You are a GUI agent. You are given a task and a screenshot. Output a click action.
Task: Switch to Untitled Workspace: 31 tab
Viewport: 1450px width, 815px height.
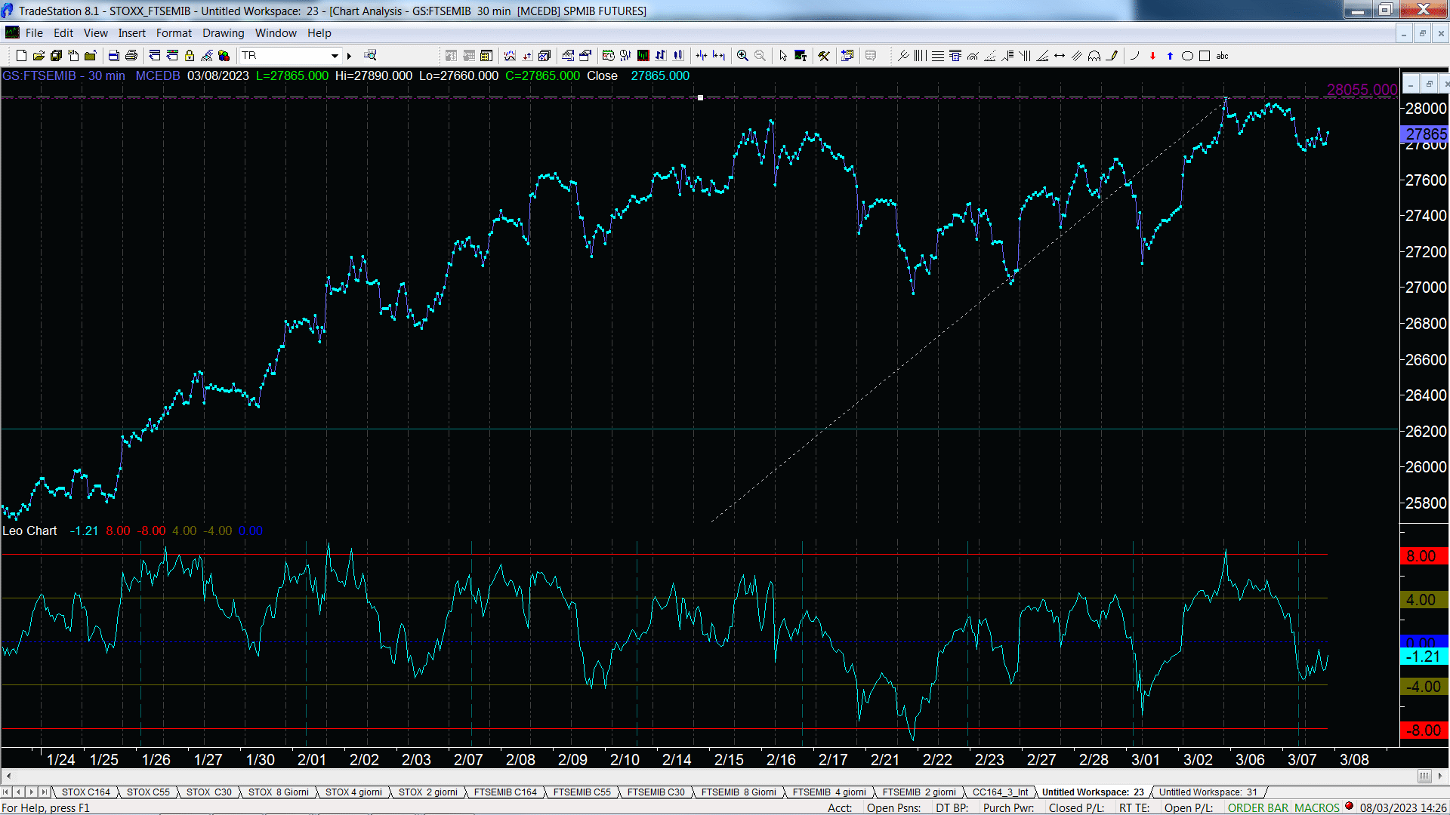(x=1208, y=792)
